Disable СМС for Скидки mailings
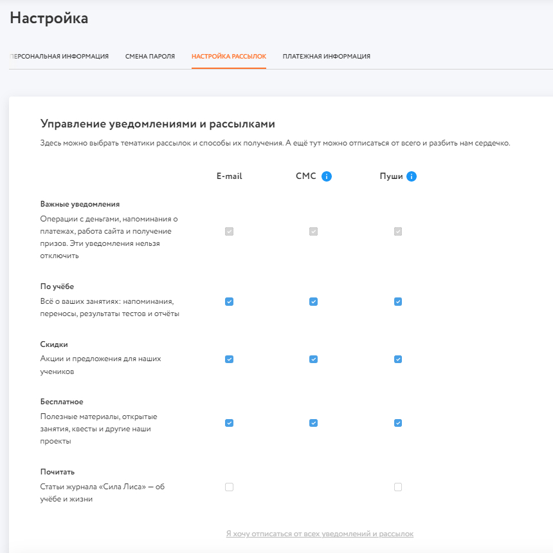This screenshot has width=553, height=553. 313,359
